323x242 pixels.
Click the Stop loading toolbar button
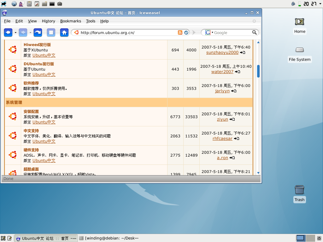coord(51,32)
